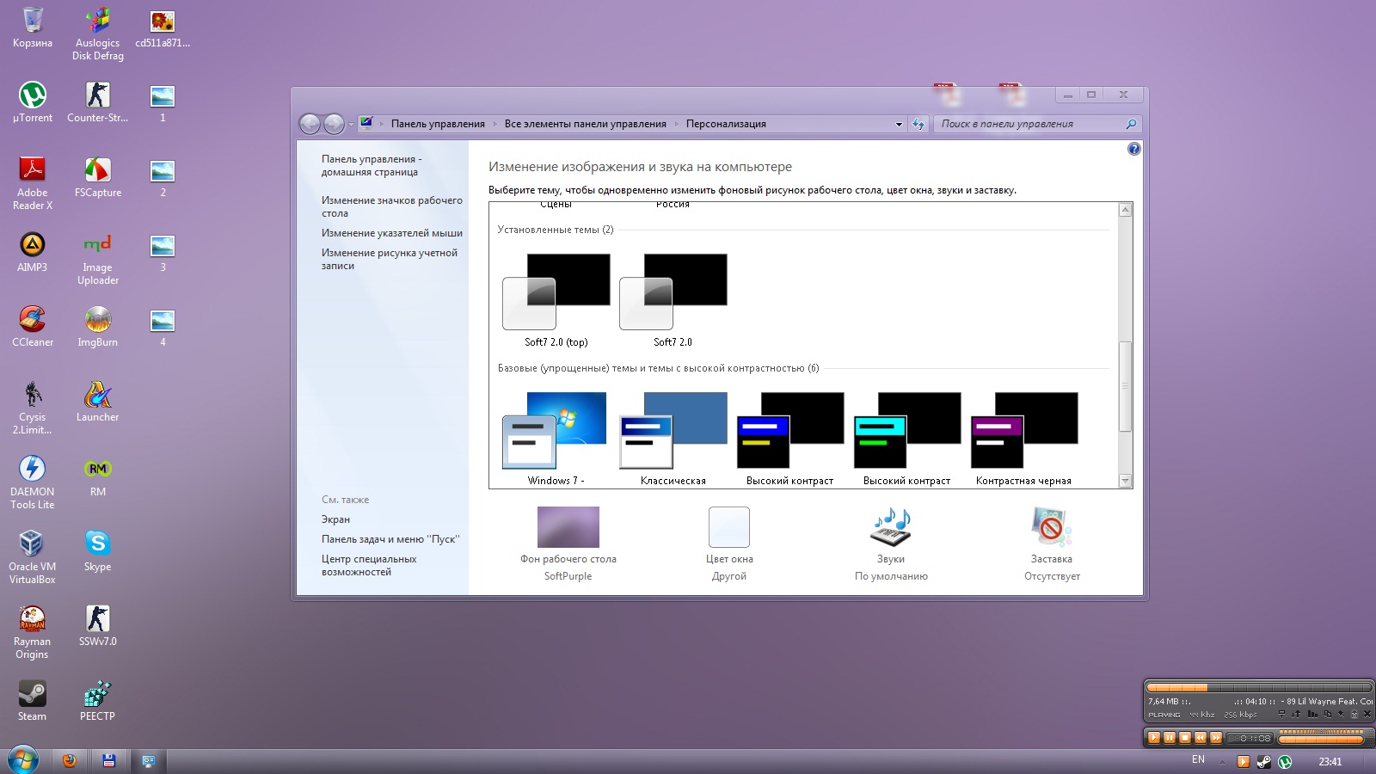Open the Звуки (Sounds) settings icon
This screenshot has width=1376, height=774.
[x=891, y=527]
